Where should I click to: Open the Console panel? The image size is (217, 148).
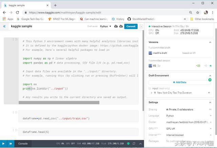click(23, 144)
